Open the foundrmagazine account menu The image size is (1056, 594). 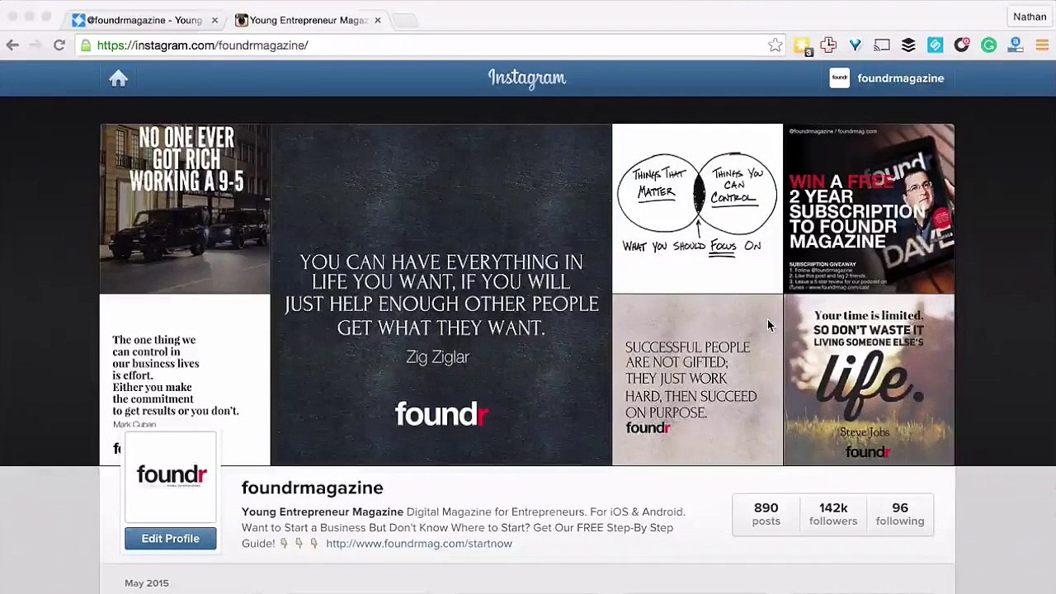pyautogui.click(x=887, y=78)
